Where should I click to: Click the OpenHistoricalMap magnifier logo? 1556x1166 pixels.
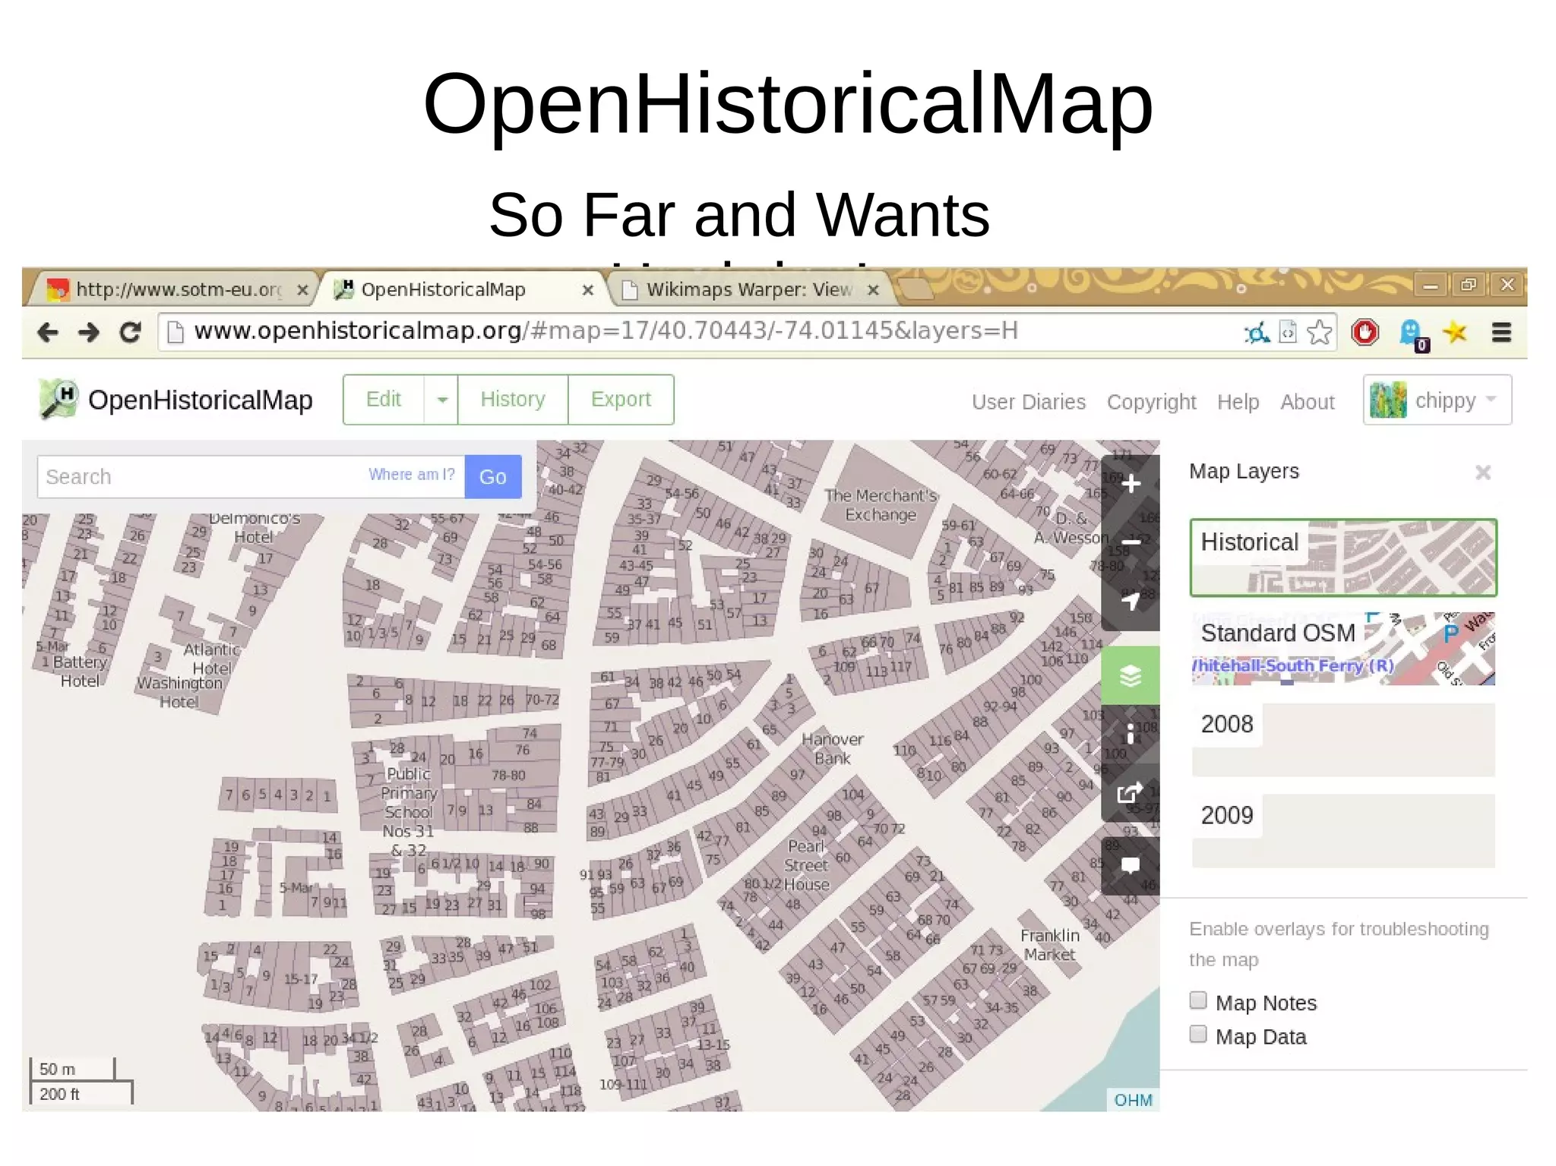59,400
